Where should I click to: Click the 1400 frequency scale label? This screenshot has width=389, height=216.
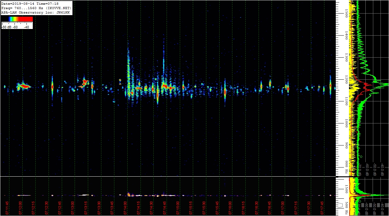tap(346, 36)
